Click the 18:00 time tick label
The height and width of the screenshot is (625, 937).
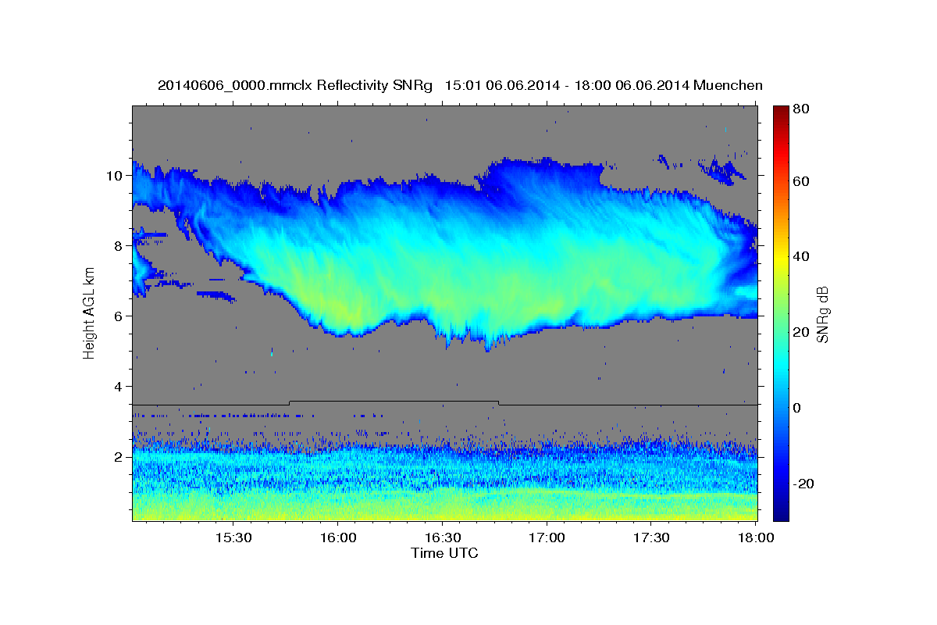[754, 537]
